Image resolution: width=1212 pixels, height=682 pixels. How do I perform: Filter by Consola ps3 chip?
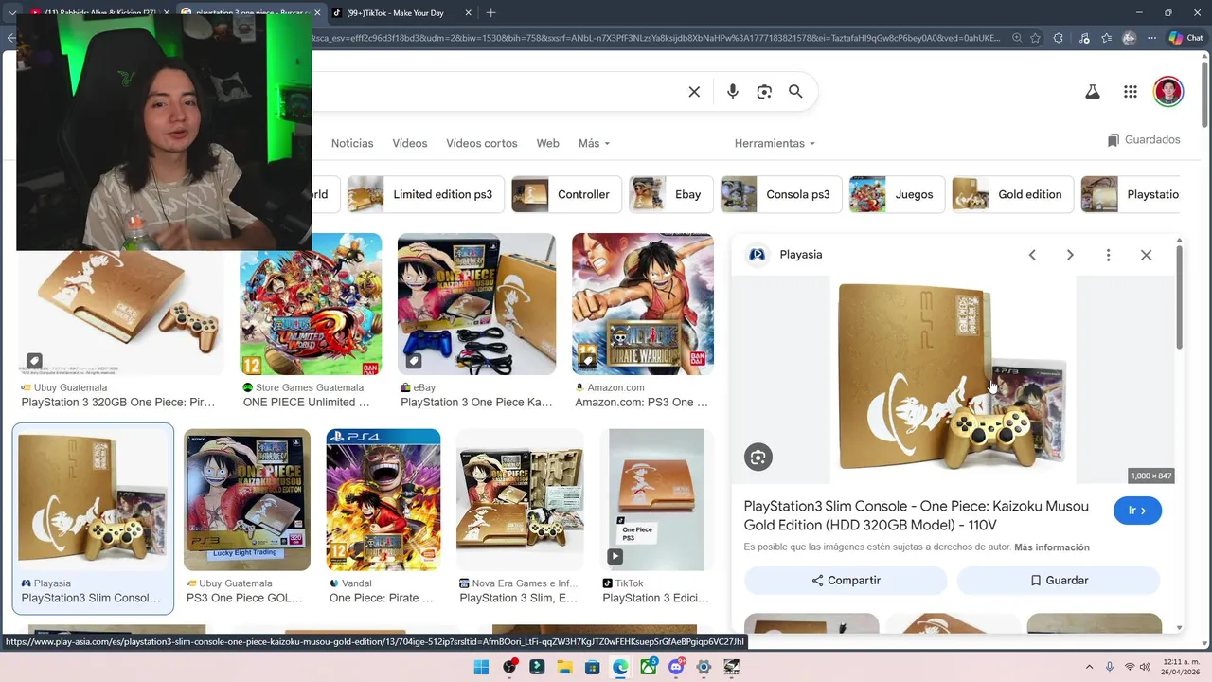780,194
